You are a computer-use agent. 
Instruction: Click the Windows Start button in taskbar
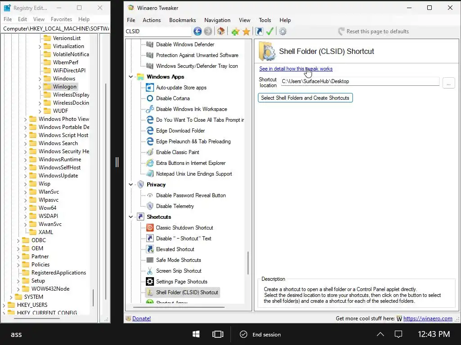[196, 334]
